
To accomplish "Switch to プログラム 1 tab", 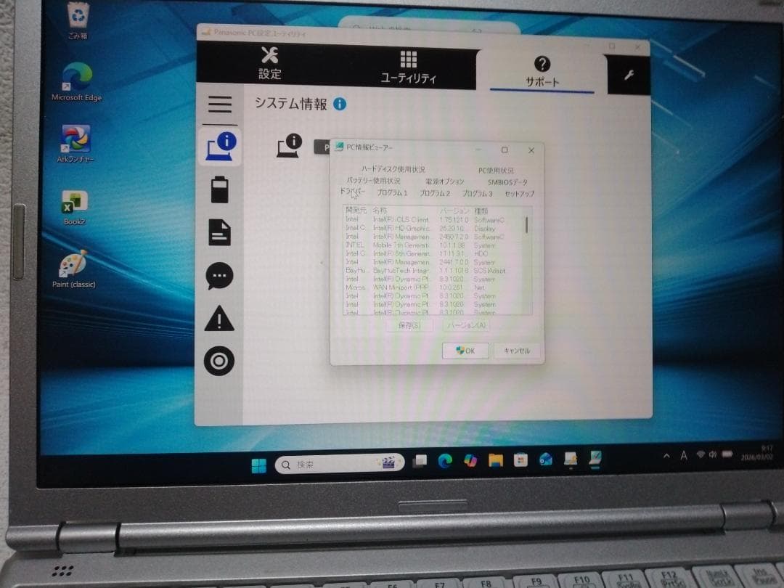I will 392,192.
